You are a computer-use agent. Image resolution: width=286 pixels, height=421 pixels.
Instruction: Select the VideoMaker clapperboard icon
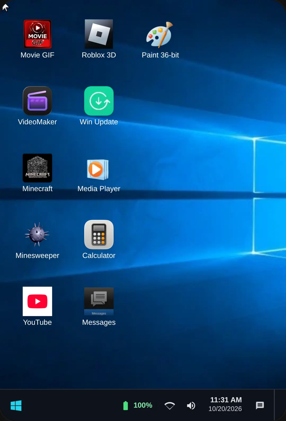tap(37, 101)
